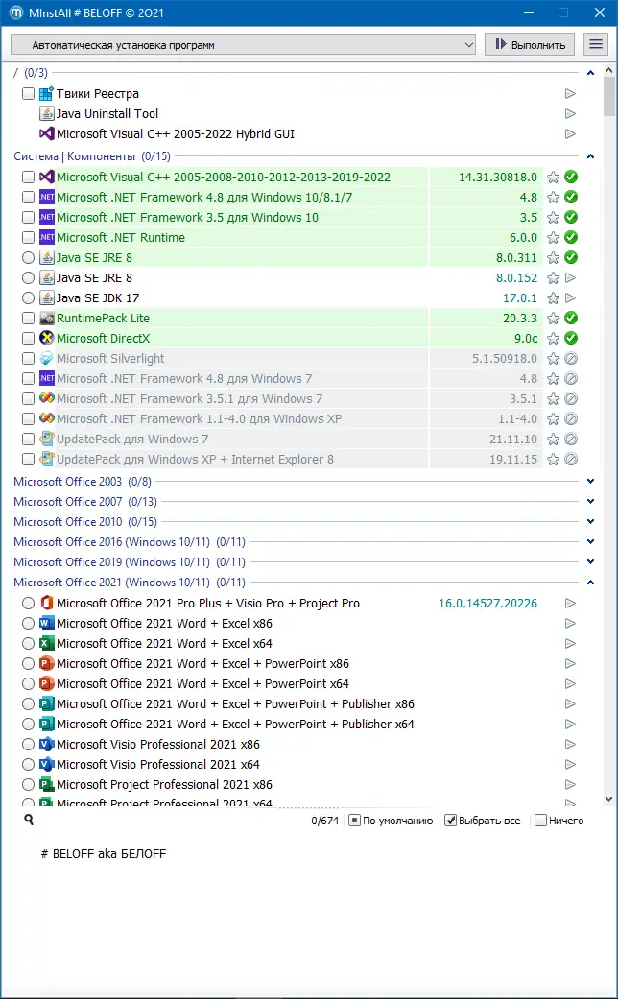The width and height of the screenshot is (618, 999).
Task: Select the Java SE JDK 17 radio button
Action: [x=28, y=298]
